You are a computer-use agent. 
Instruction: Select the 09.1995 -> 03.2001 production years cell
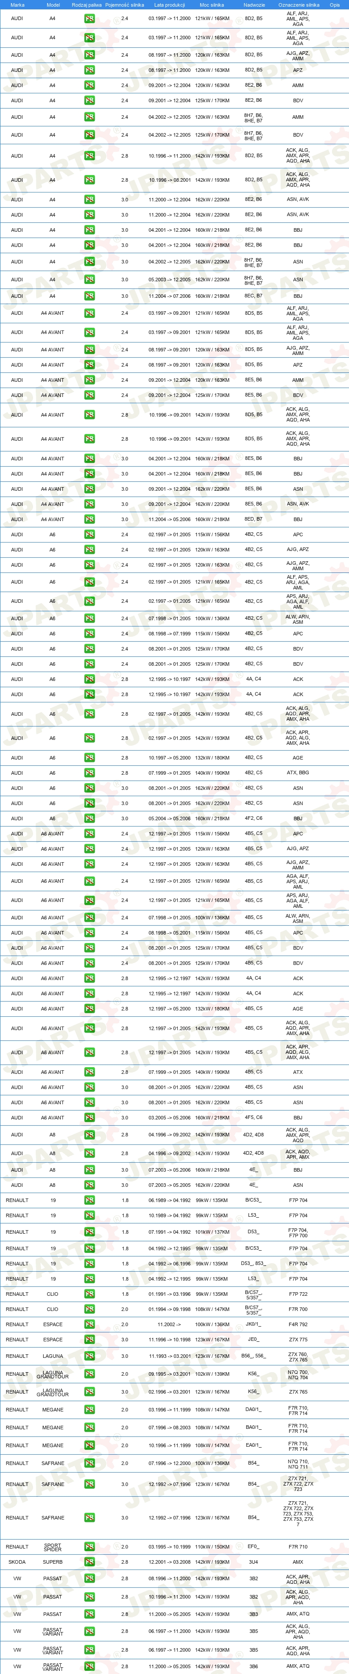tap(170, 1374)
